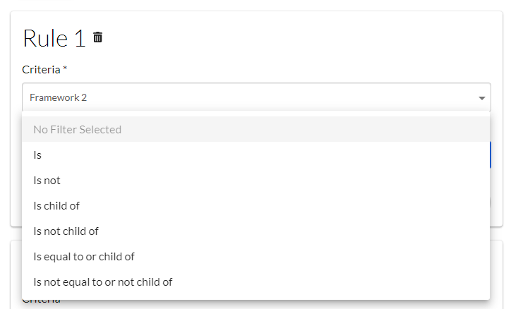Viewport: 511px width, 309px height.
Task: Collapse the Criteria dropdown using its arrow
Action: 482,98
